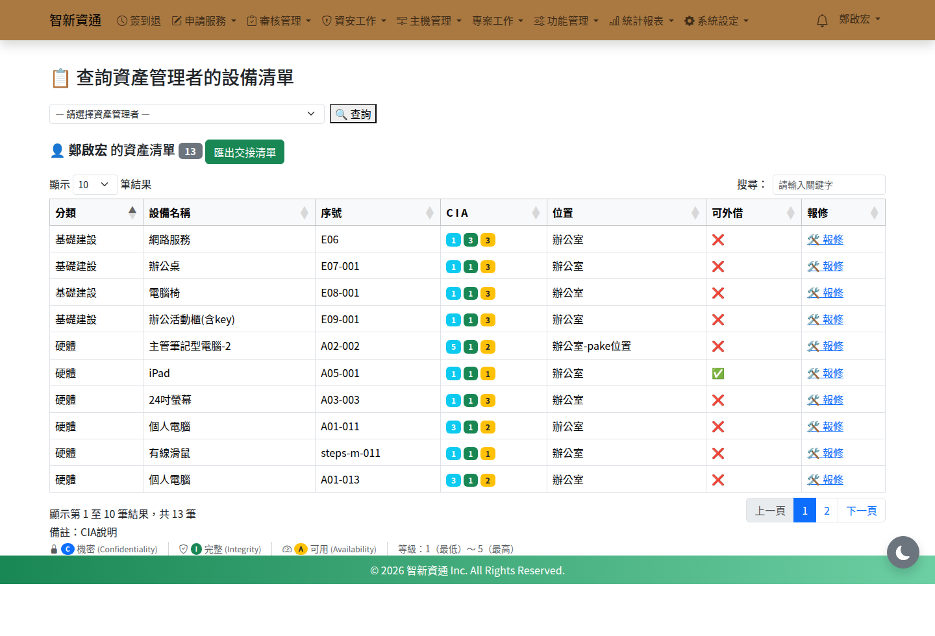Open the results-per-page dropdown showing 10
The height and width of the screenshot is (636, 935).
pyautogui.click(x=95, y=185)
